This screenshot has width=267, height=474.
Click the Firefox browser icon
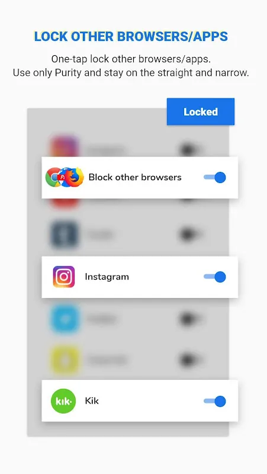75,177
